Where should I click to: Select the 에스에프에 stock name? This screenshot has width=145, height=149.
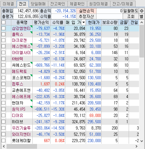(x=21, y=97)
